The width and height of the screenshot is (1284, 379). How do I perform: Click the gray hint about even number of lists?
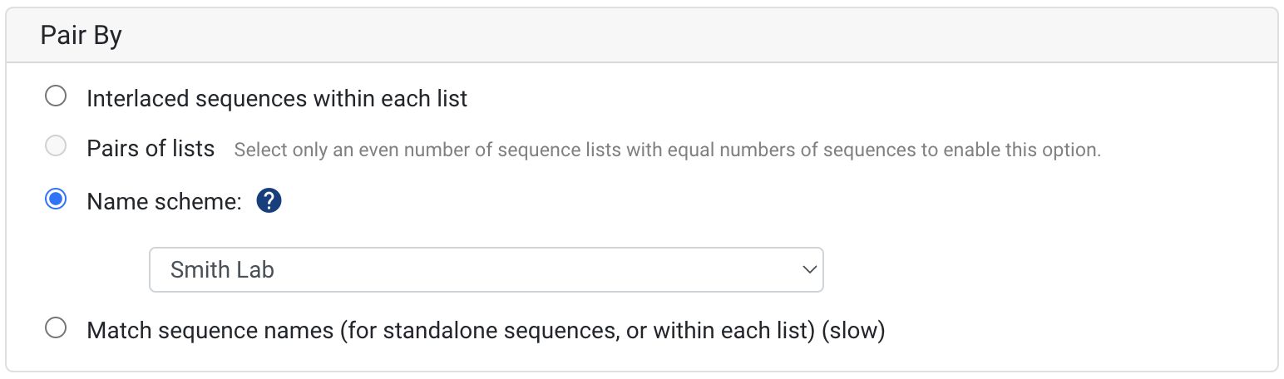tap(667, 150)
